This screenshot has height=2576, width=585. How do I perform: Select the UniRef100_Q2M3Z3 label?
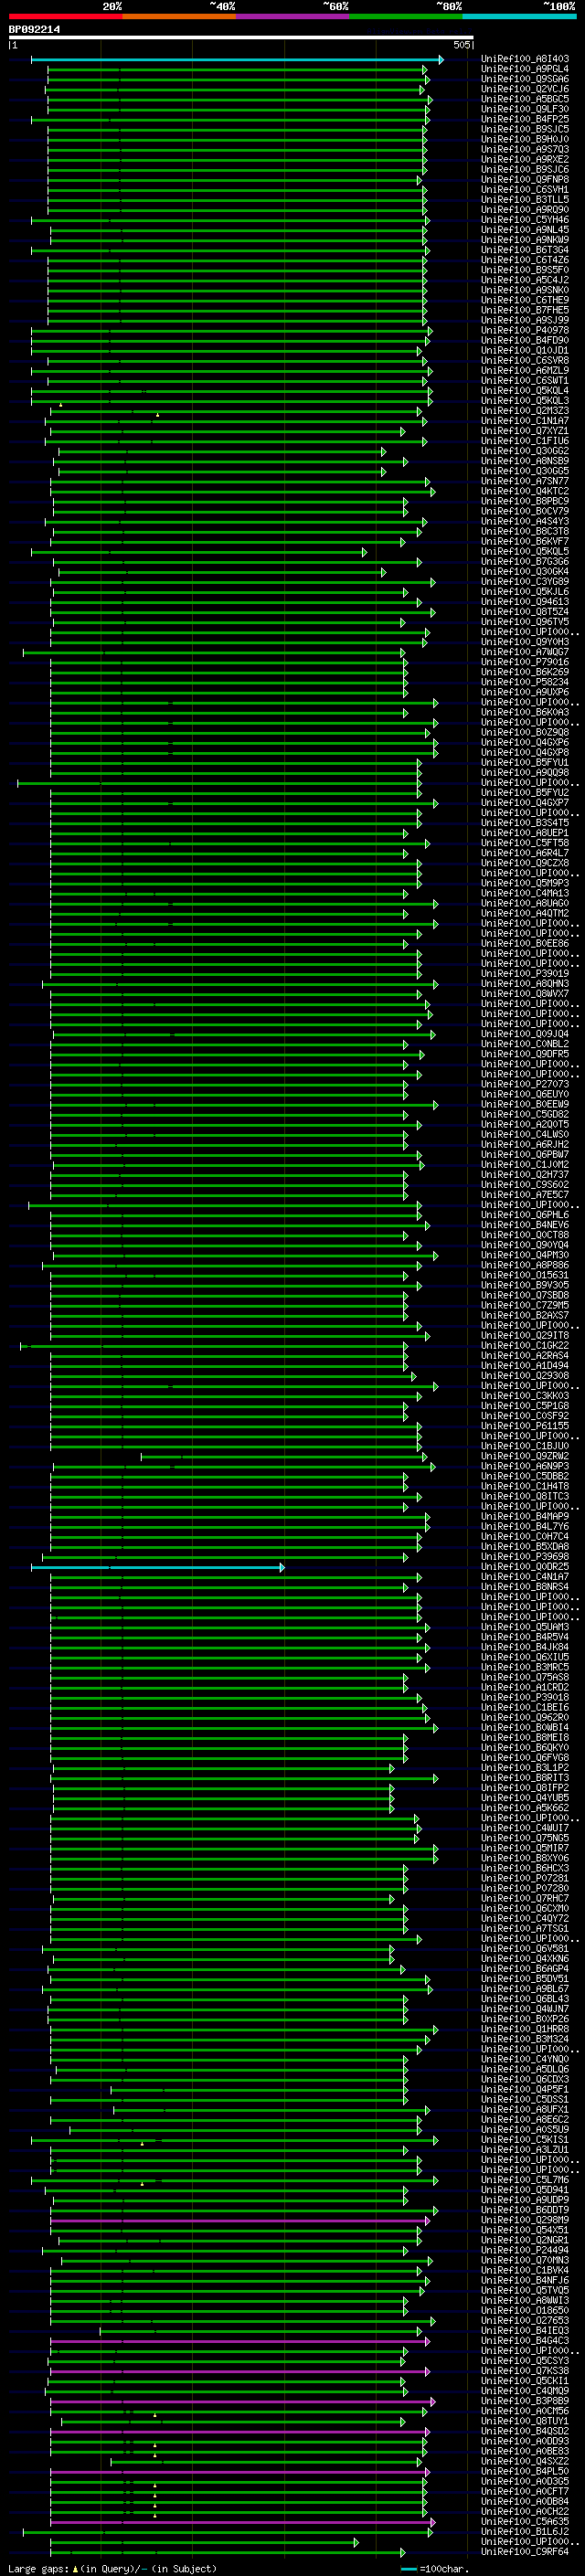click(525, 411)
